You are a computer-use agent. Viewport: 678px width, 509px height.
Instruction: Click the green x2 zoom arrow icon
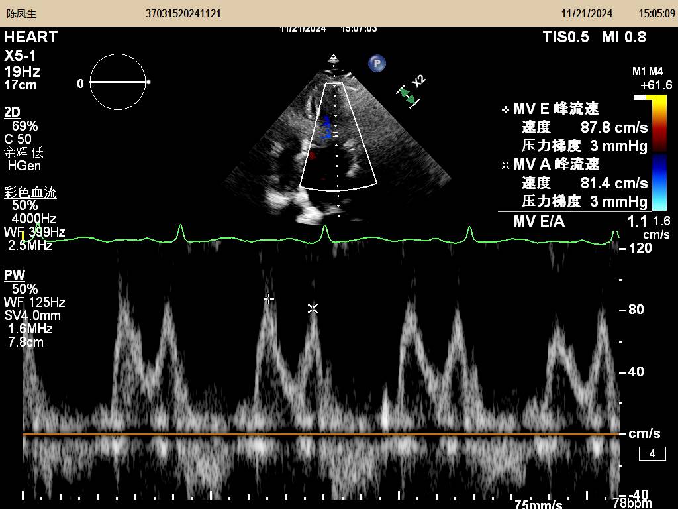408,95
